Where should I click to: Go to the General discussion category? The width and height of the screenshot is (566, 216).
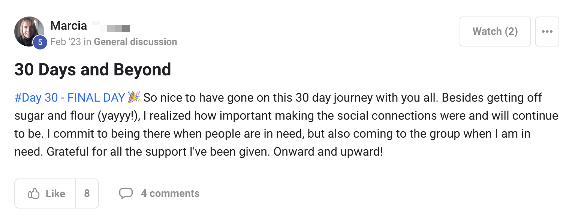tap(135, 42)
